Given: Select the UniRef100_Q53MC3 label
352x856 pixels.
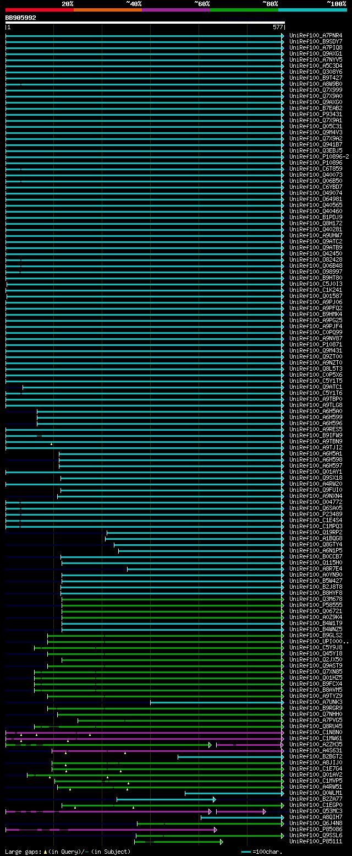Looking at the screenshot, I should pos(316,811).
